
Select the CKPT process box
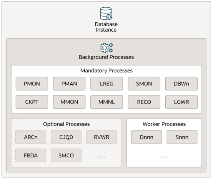click(x=32, y=102)
